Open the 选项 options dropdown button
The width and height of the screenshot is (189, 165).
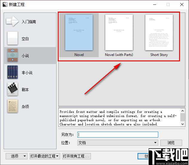(x=16, y=156)
